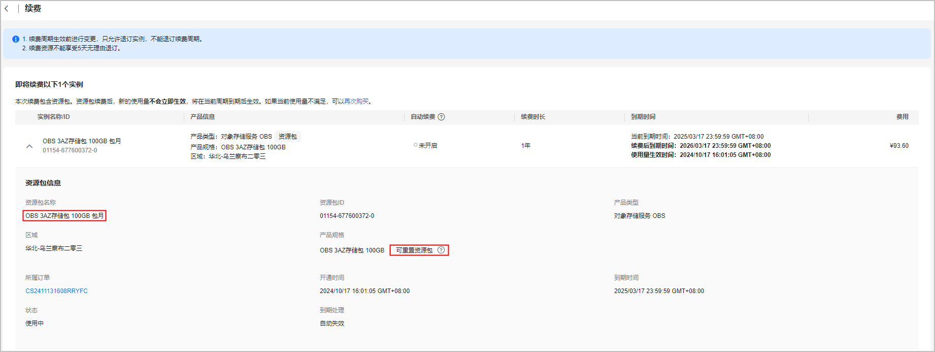Image resolution: width=935 pixels, height=352 pixels.
Task: Click the 使用量生效时间 line
Action: coord(700,155)
